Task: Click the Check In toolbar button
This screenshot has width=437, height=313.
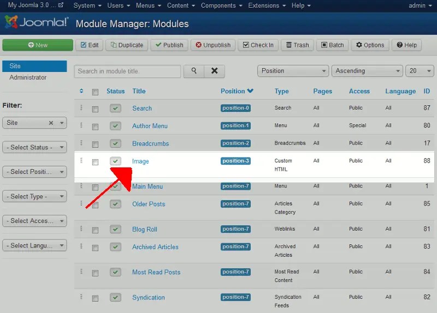Action: click(258, 45)
